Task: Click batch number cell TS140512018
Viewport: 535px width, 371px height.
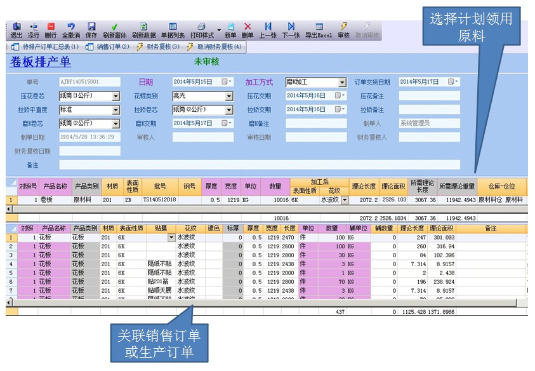Action: pos(160,200)
